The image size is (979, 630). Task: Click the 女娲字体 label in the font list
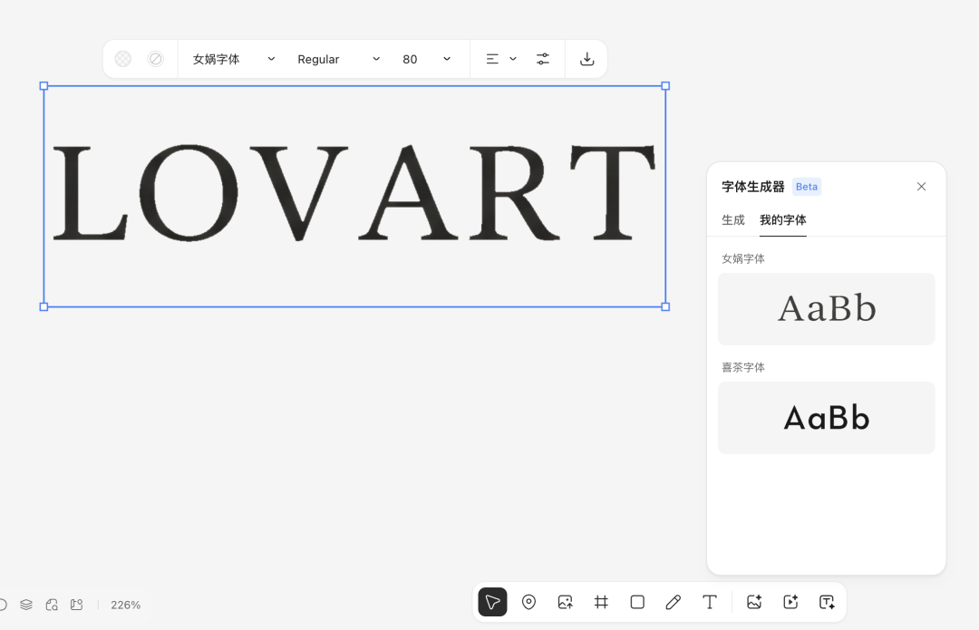point(743,258)
